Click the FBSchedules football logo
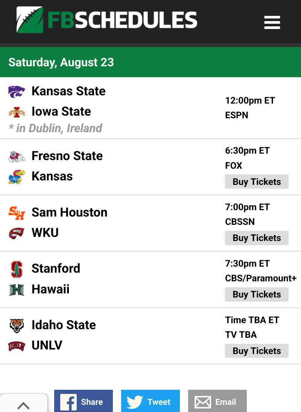This screenshot has width=301, height=412. (106, 20)
